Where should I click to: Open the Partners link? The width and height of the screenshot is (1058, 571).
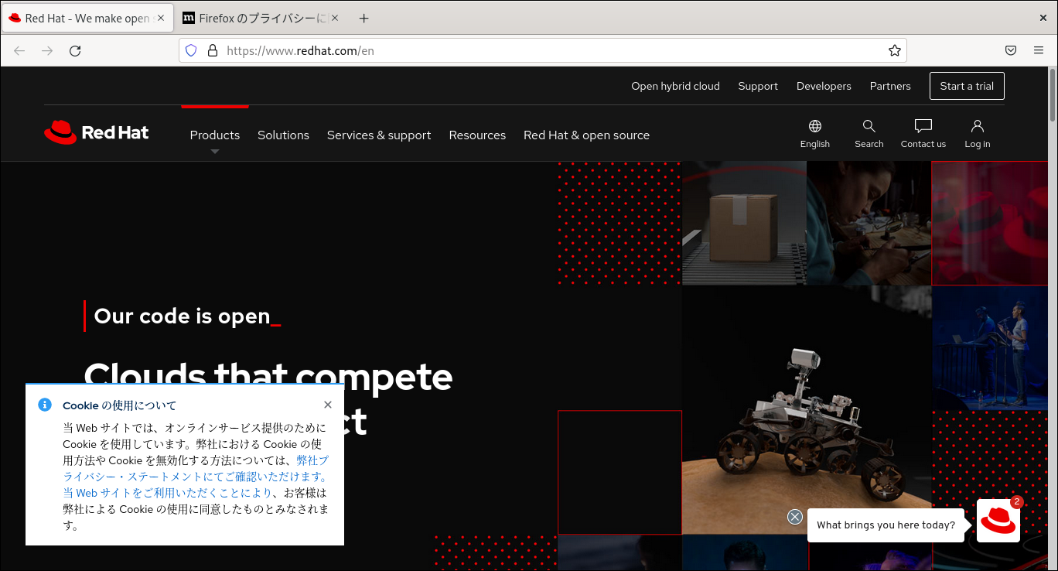click(890, 86)
